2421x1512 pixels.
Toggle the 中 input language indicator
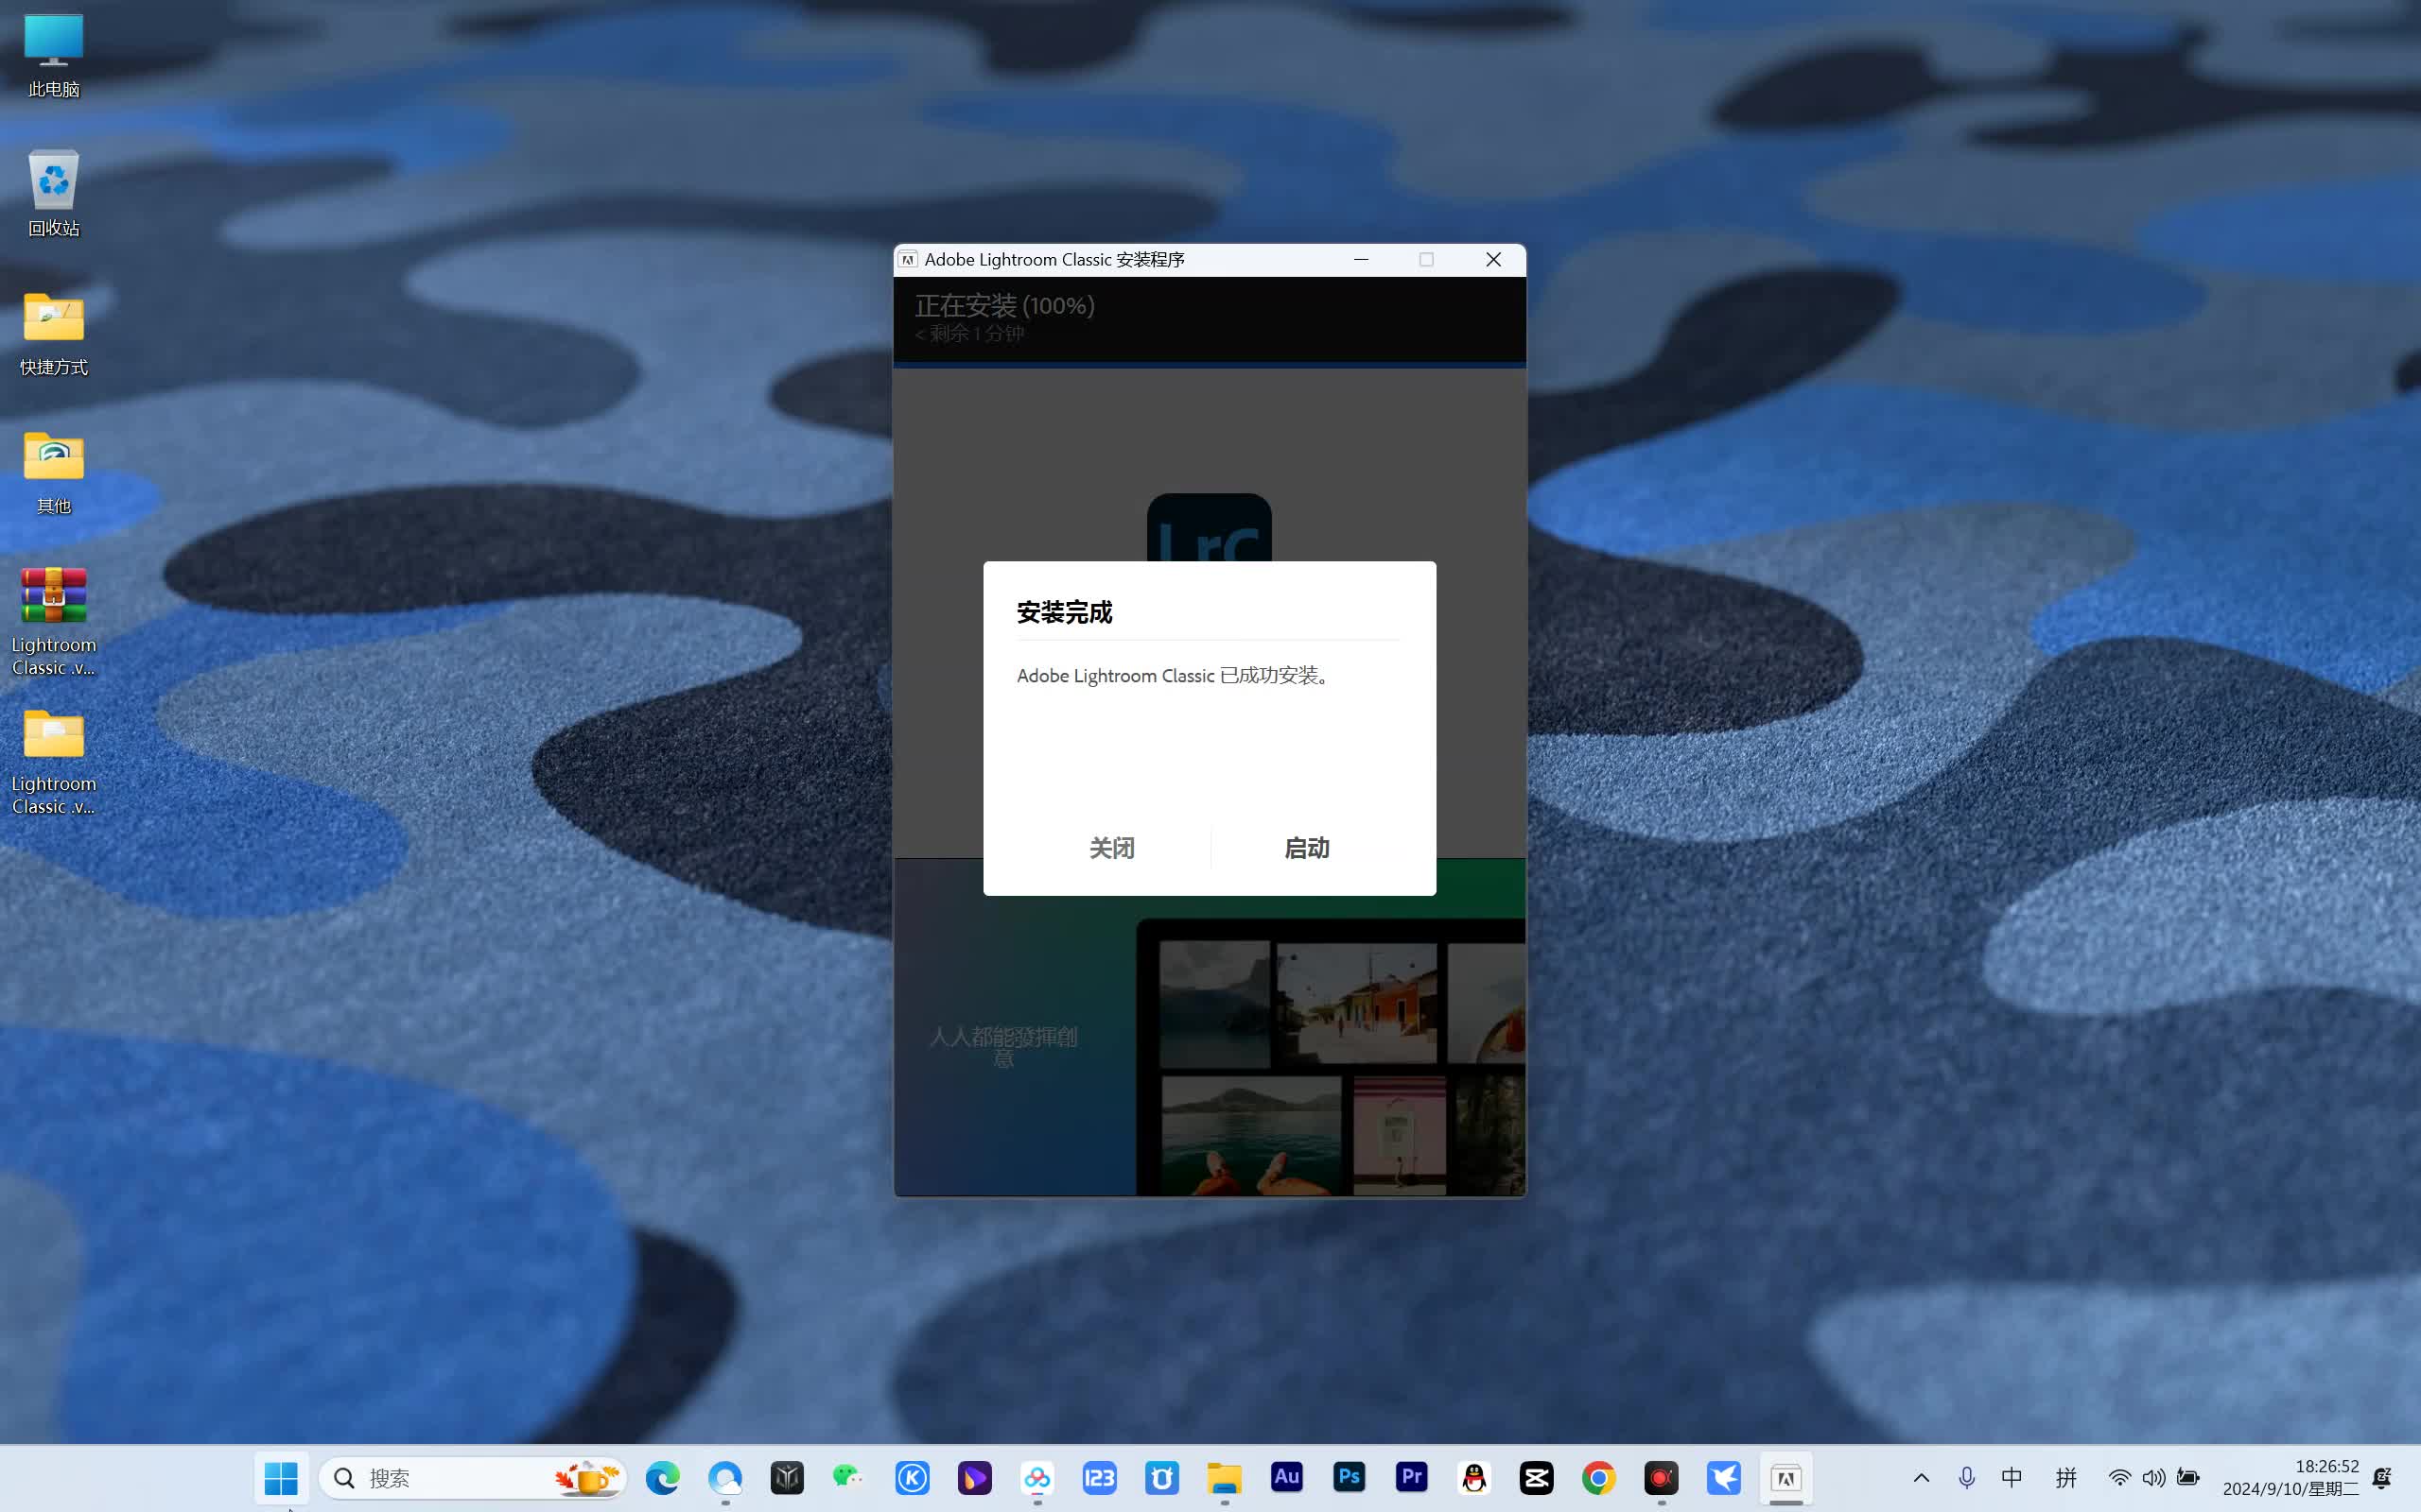tap(2012, 1477)
